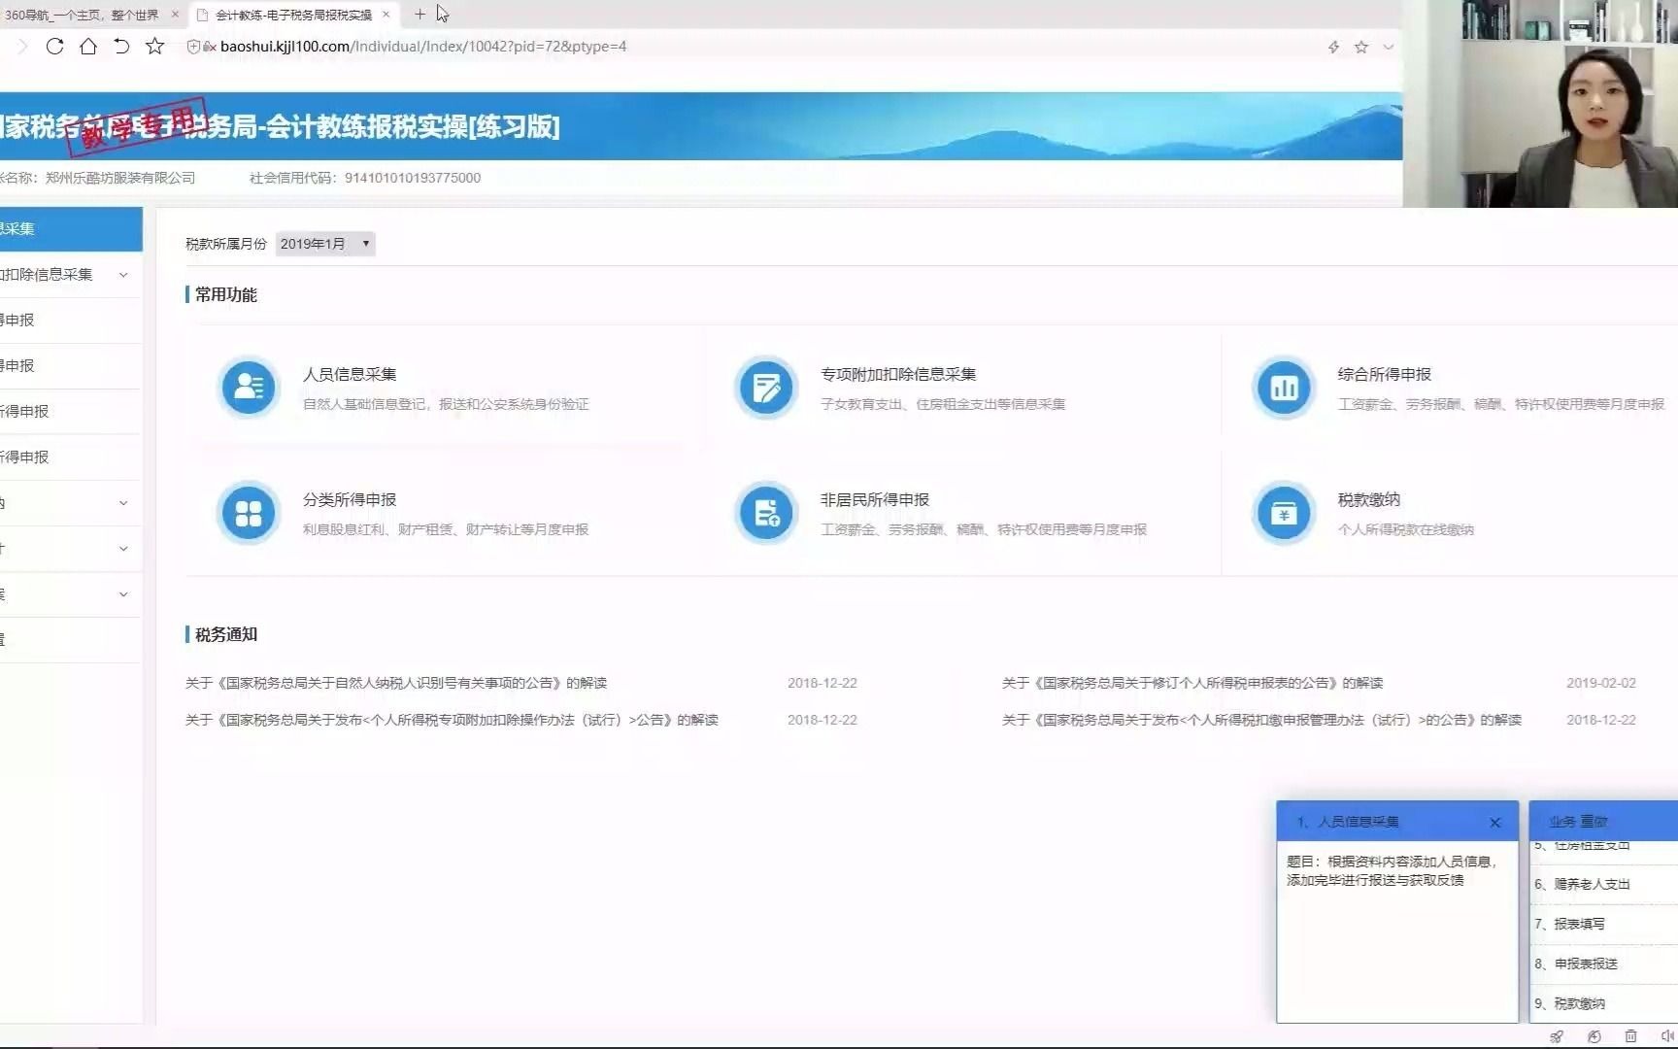The image size is (1678, 1049).
Task: Click the site security shield icon
Action: pos(193,47)
